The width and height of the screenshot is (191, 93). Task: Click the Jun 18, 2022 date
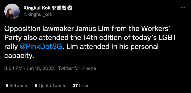pos(40,68)
